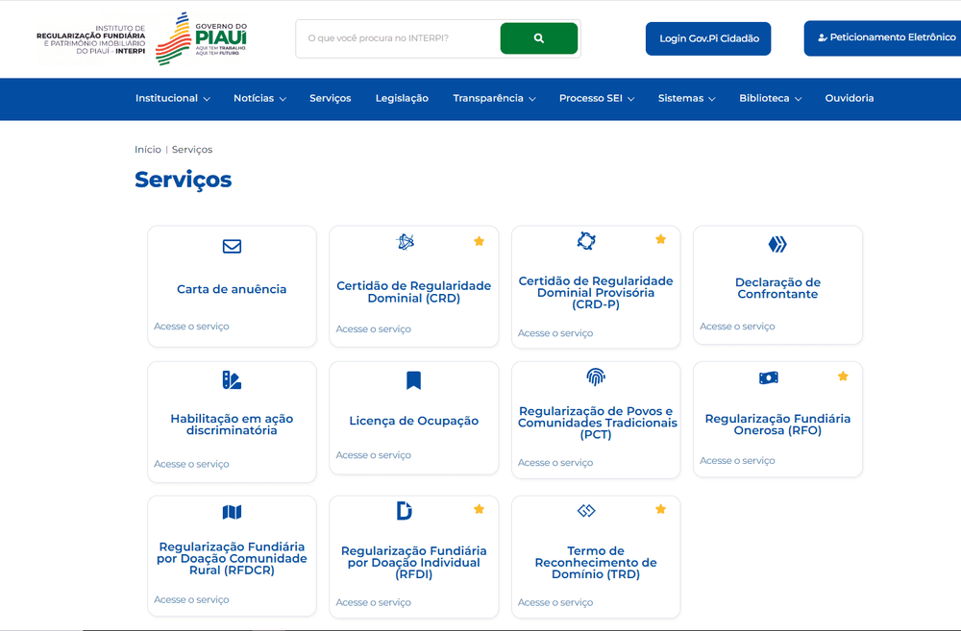
Task: Click Login Gov.Pi Cidadão button
Action: [x=708, y=38]
